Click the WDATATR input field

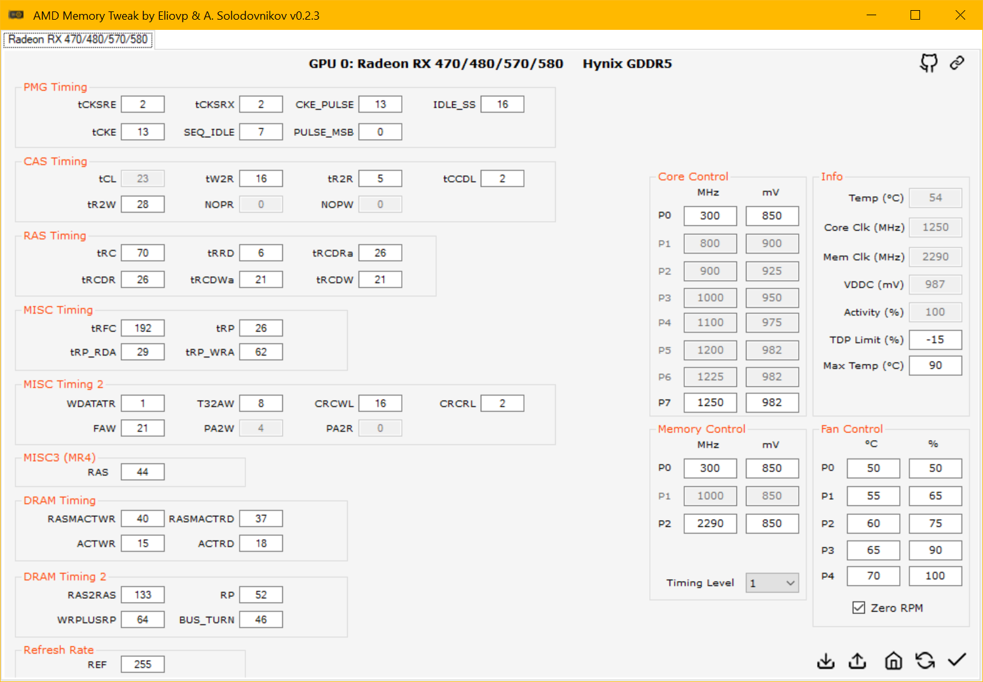pos(143,403)
